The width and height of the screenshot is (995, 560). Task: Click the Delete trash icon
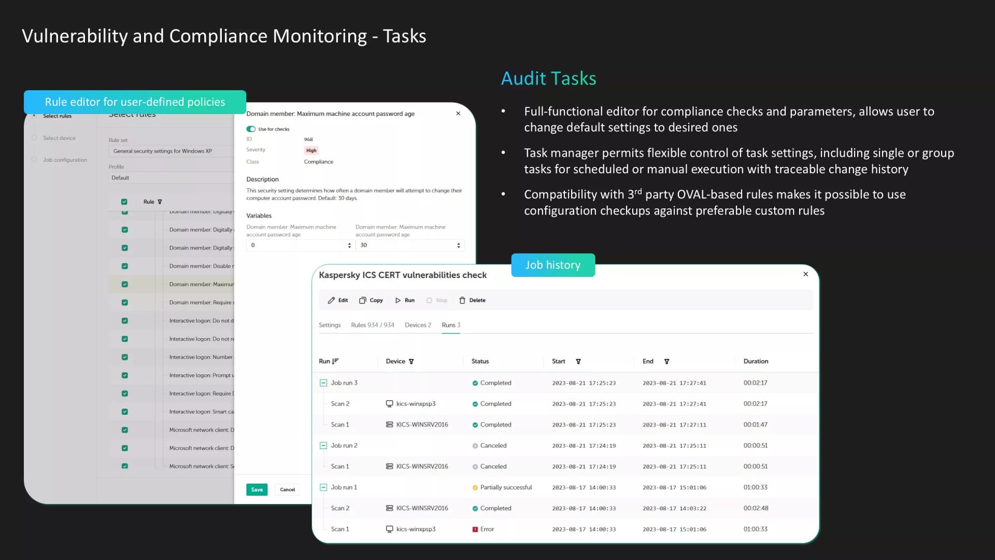[462, 300]
